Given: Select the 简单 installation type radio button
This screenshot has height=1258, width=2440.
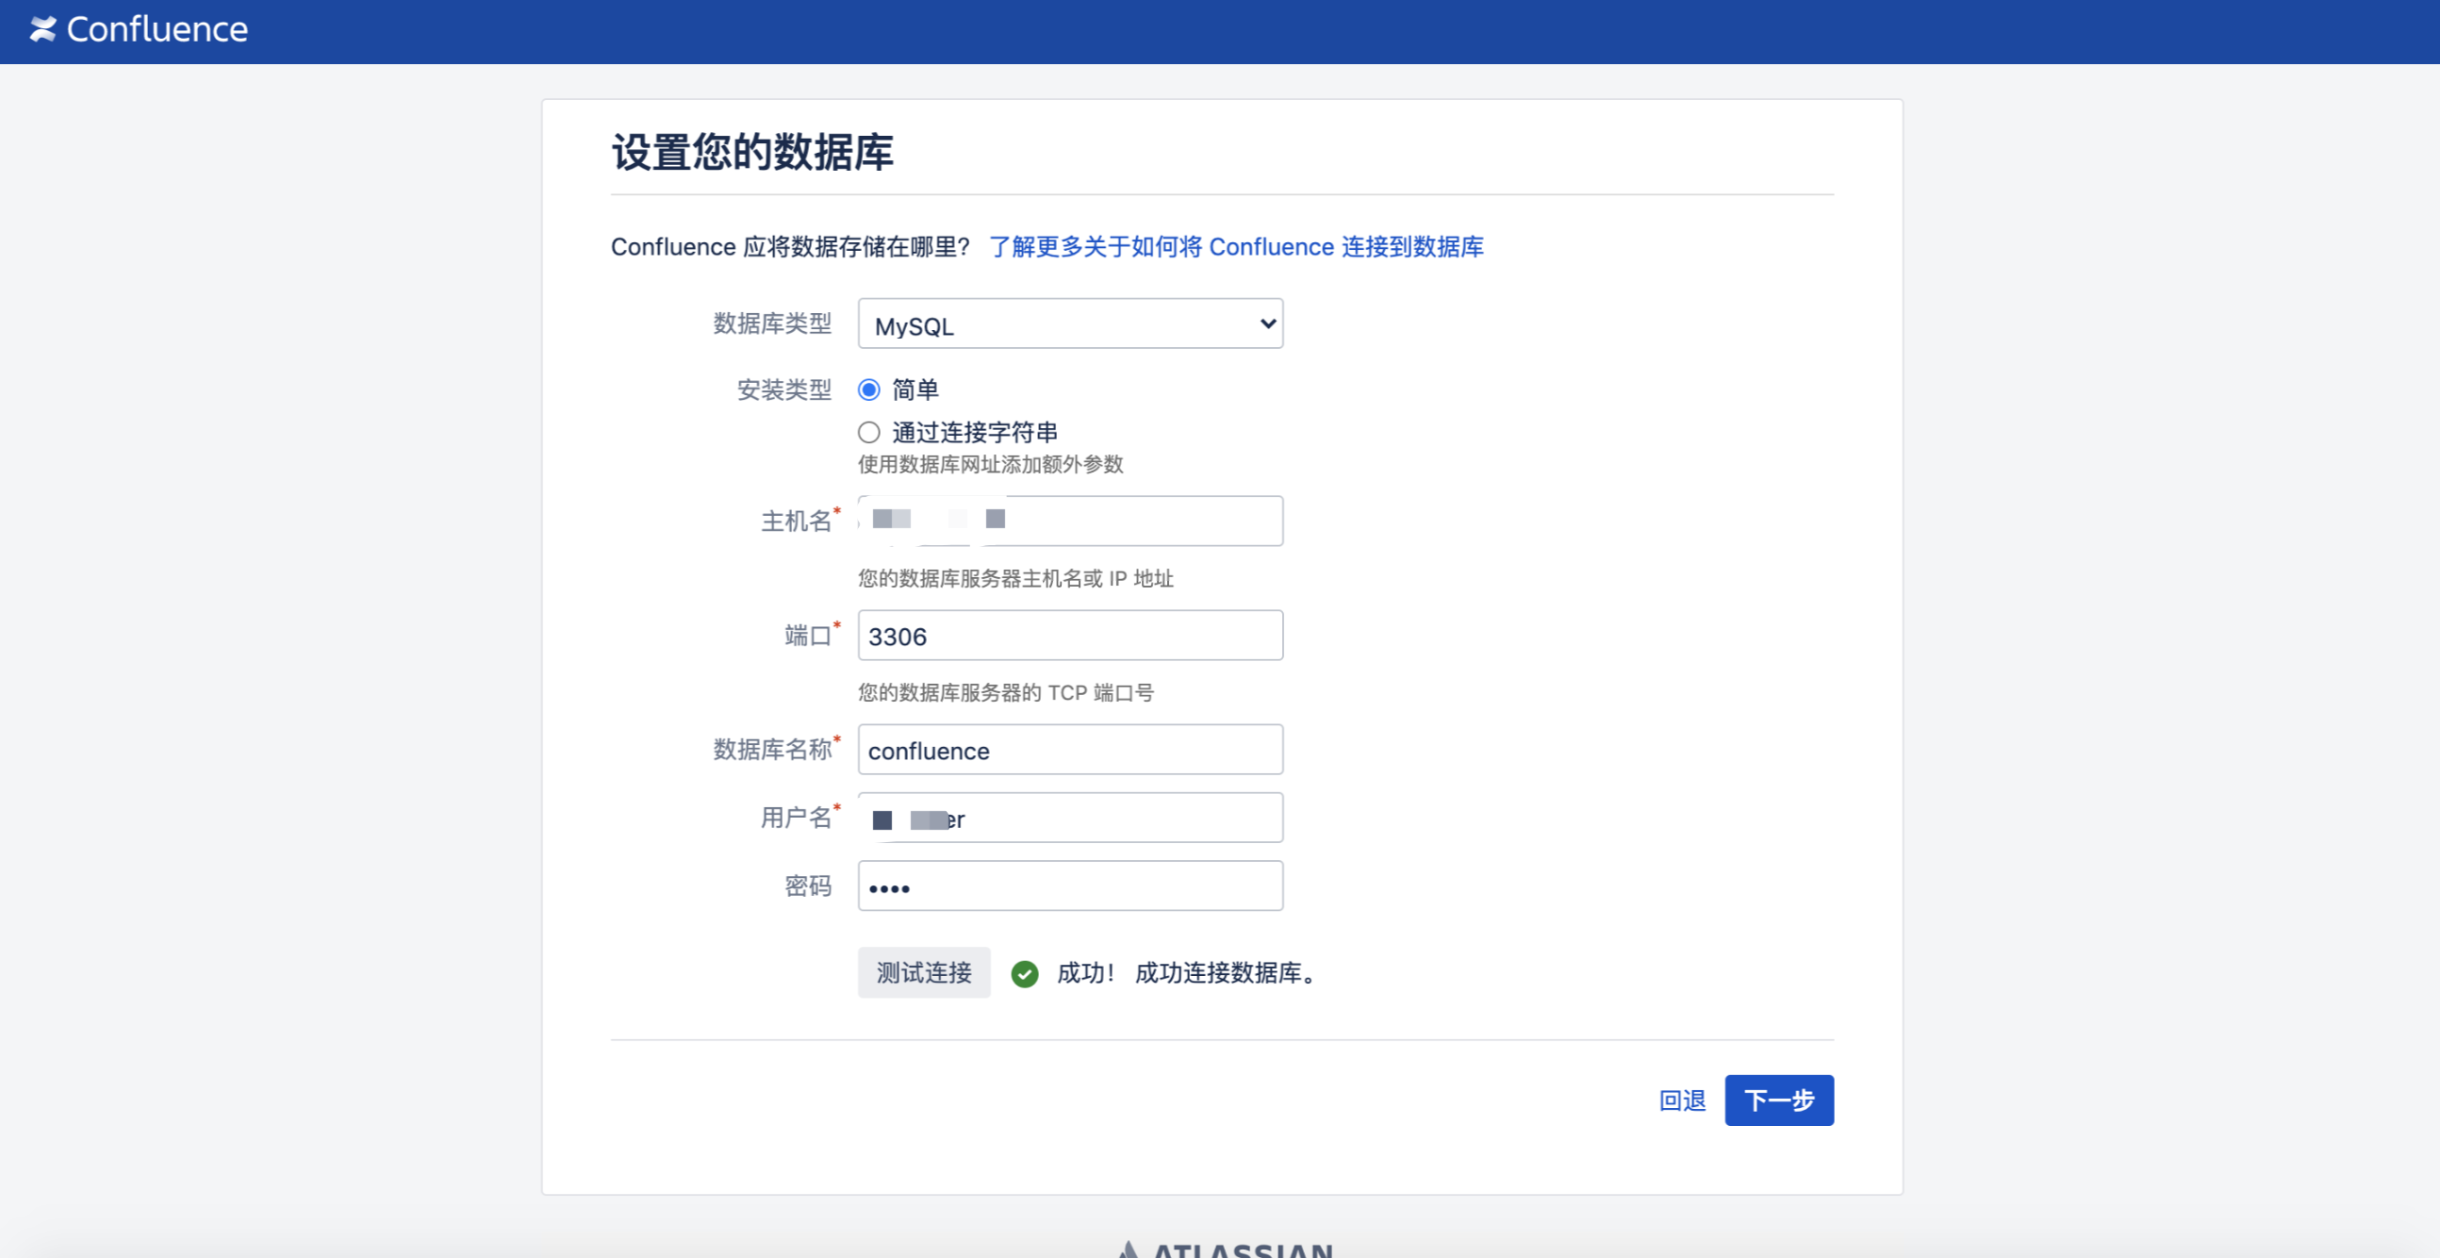Looking at the screenshot, I should coord(867,389).
